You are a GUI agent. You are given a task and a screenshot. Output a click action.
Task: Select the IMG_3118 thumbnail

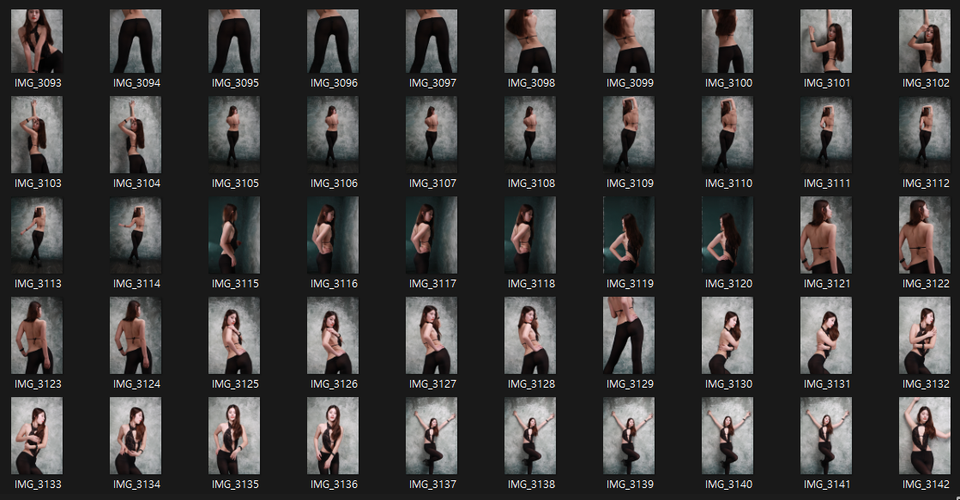(530, 235)
